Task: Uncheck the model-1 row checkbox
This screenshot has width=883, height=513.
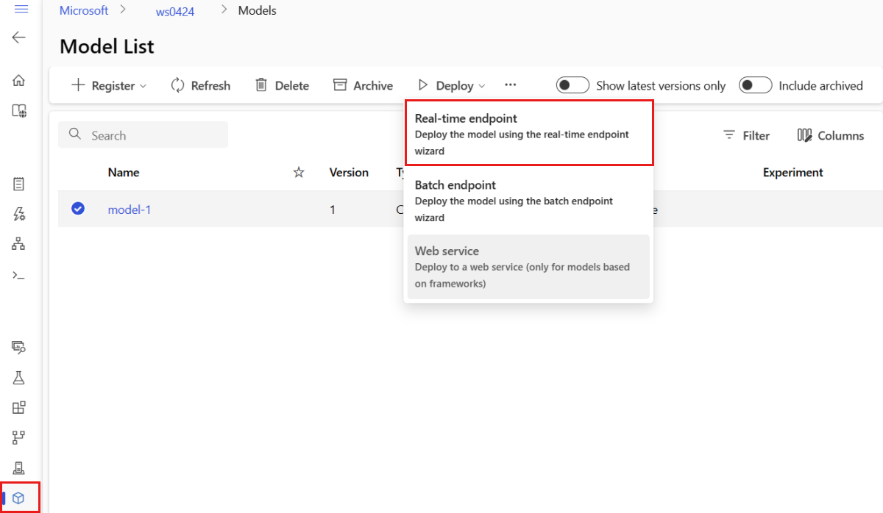Action: click(78, 209)
